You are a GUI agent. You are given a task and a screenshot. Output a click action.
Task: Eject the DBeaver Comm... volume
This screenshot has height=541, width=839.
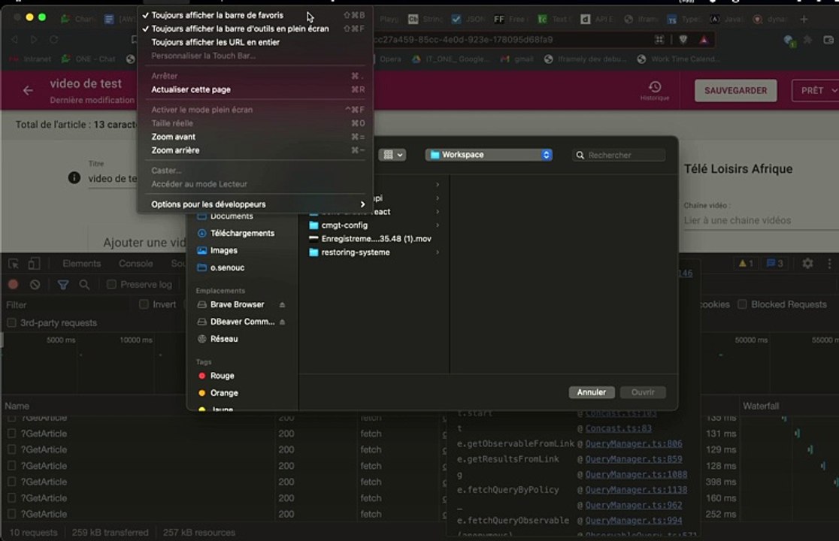282,322
